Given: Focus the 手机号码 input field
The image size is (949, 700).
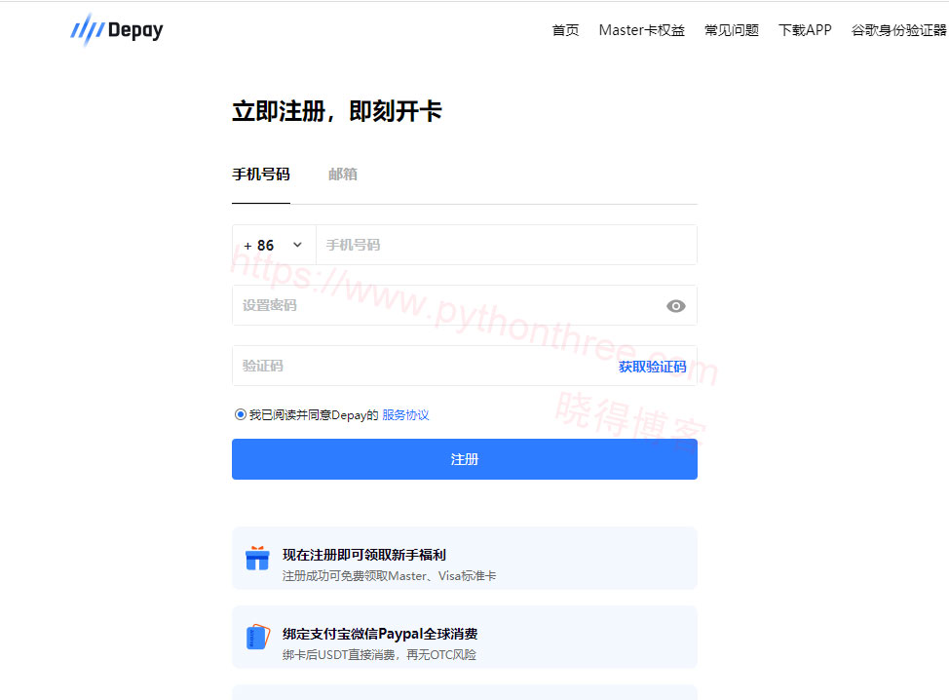Looking at the screenshot, I should pos(506,246).
